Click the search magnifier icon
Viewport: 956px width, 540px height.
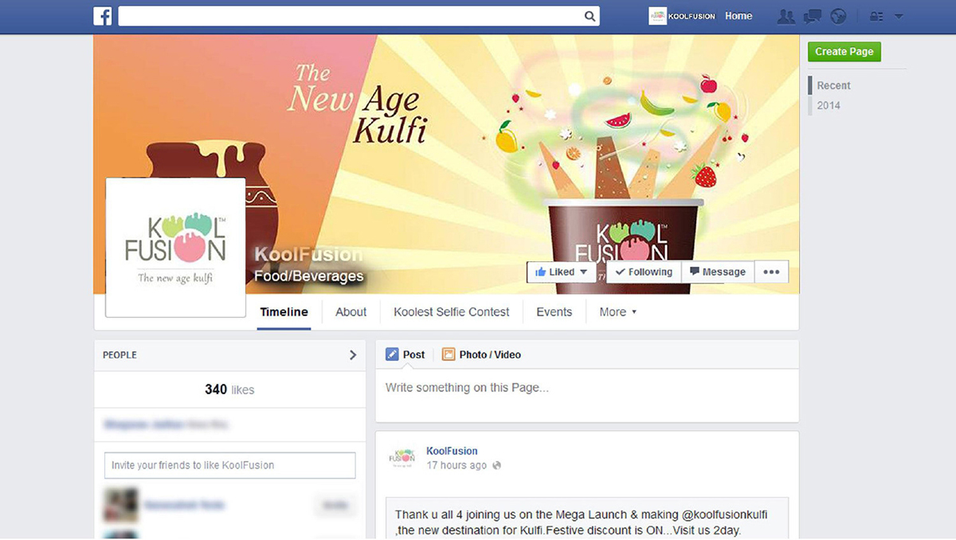pyautogui.click(x=590, y=16)
